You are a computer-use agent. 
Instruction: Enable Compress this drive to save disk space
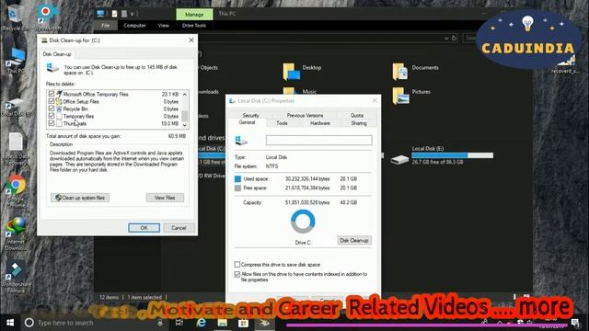(237, 265)
